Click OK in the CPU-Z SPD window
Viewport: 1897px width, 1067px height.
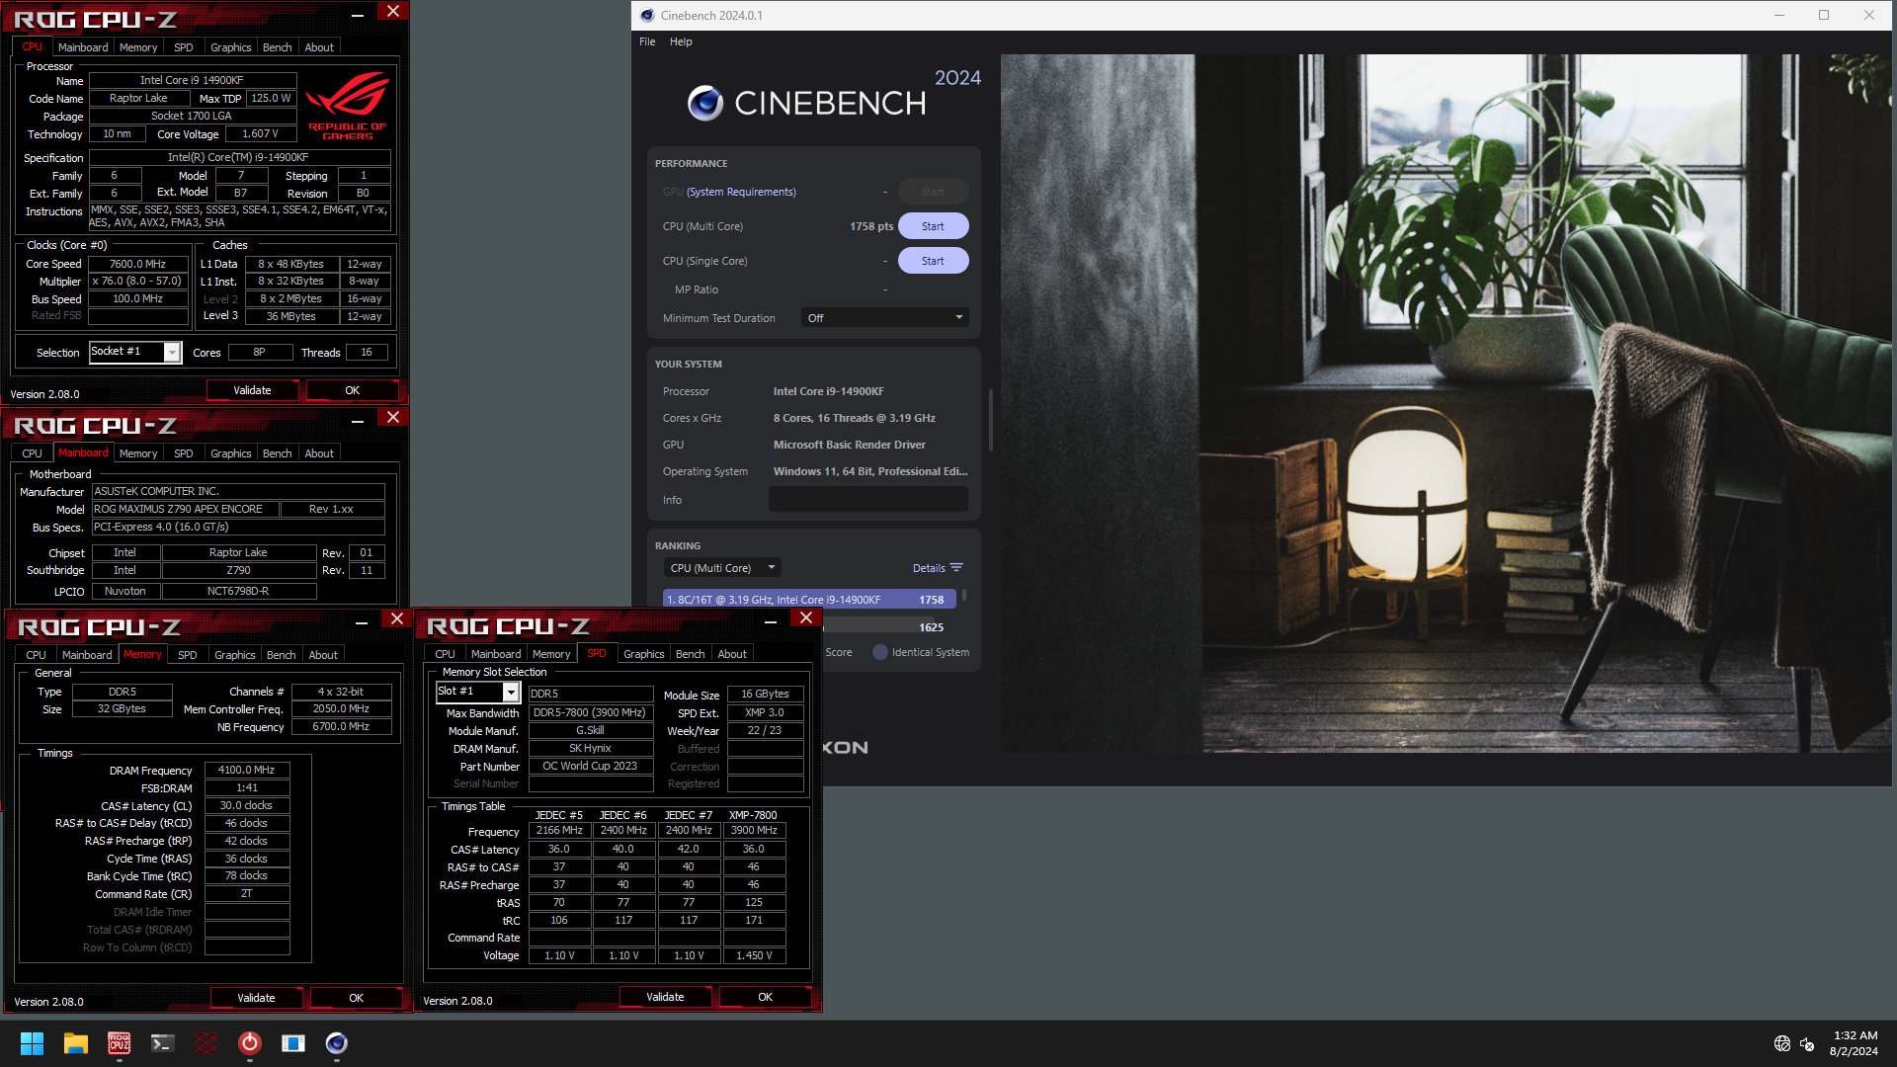coord(765,997)
